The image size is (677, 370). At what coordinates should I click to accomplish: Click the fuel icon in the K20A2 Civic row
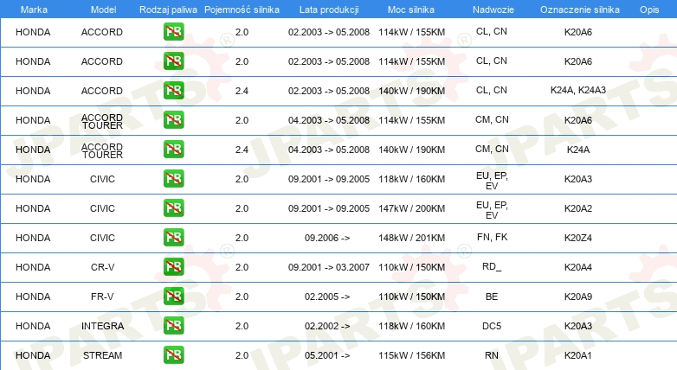tap(173, 208)
